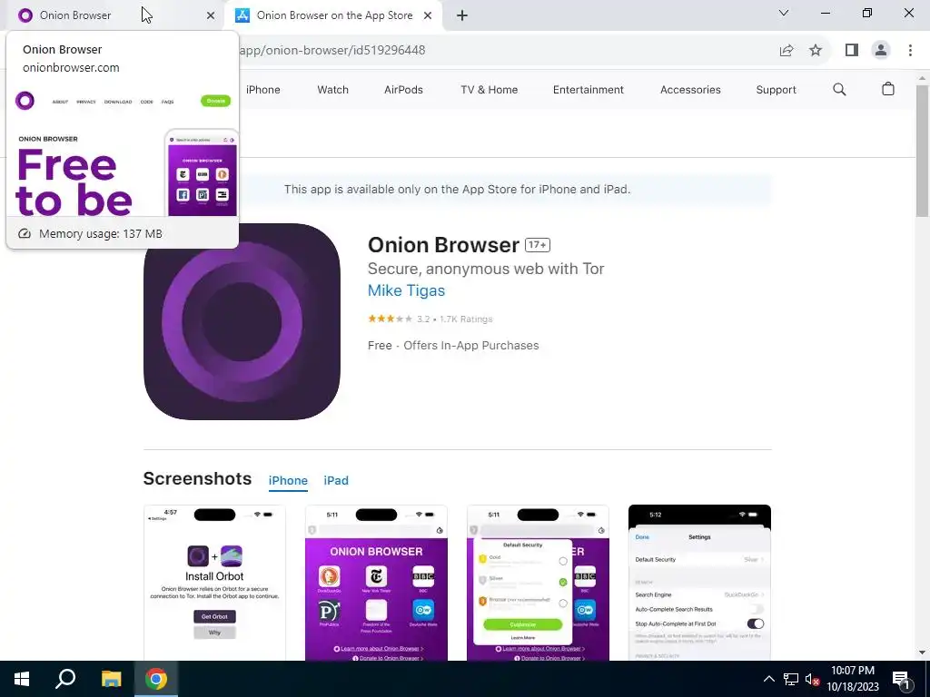
Task: Open a new browser tab
Action: [x=462, y=16]
